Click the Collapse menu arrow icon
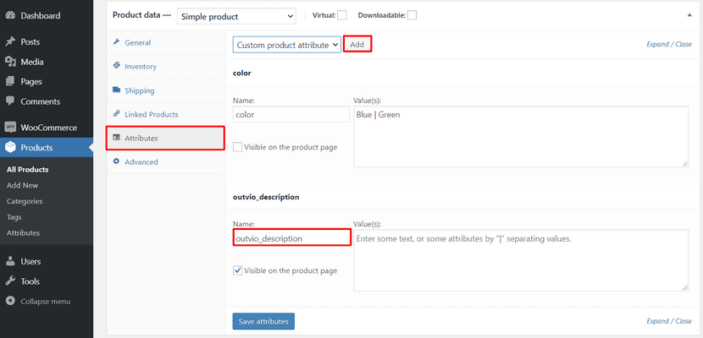703x338 pixels. [10, 301]
